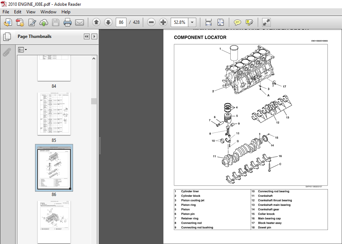Add a sticky note comment
This screenshot has height=244, width=342.
tap(237, 22)
